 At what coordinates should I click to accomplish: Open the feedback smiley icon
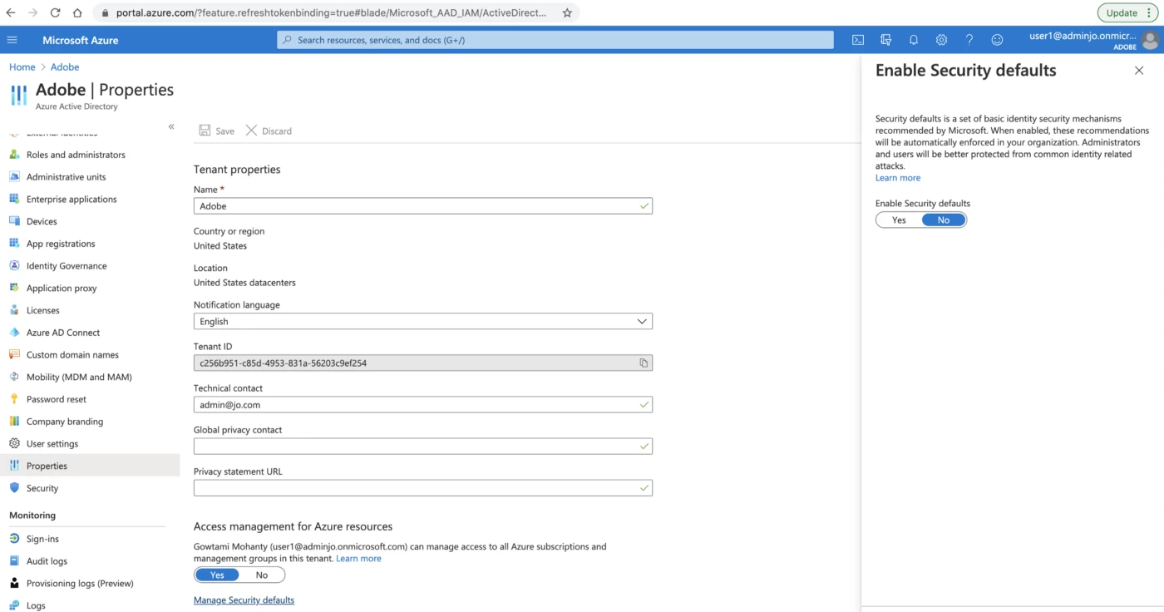(x=997, y=40)
